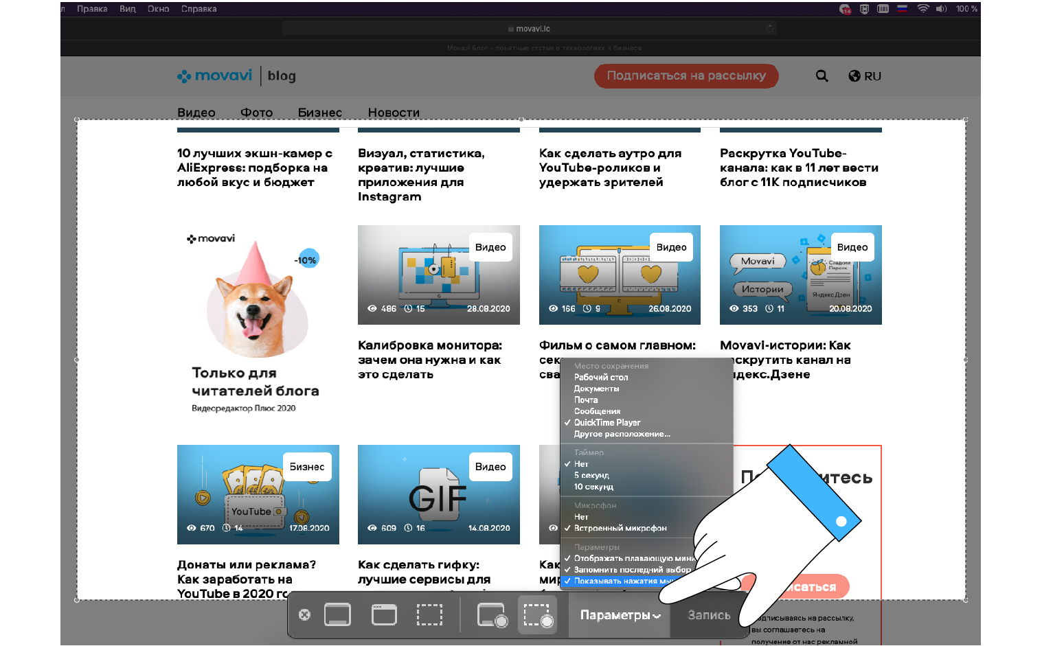Viewport: 1042px width, 646px height.
Task: Select the capture selected portion icon
Action: click(429, 614)
